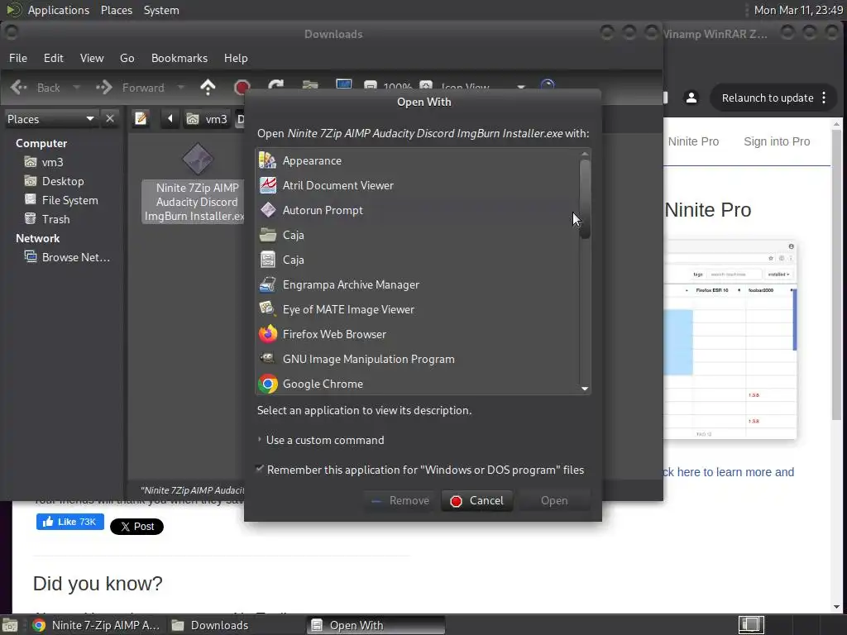Pick the Caja file cabinet icon entry
This screenshot has height=635, width=847.
coord(268,260)
